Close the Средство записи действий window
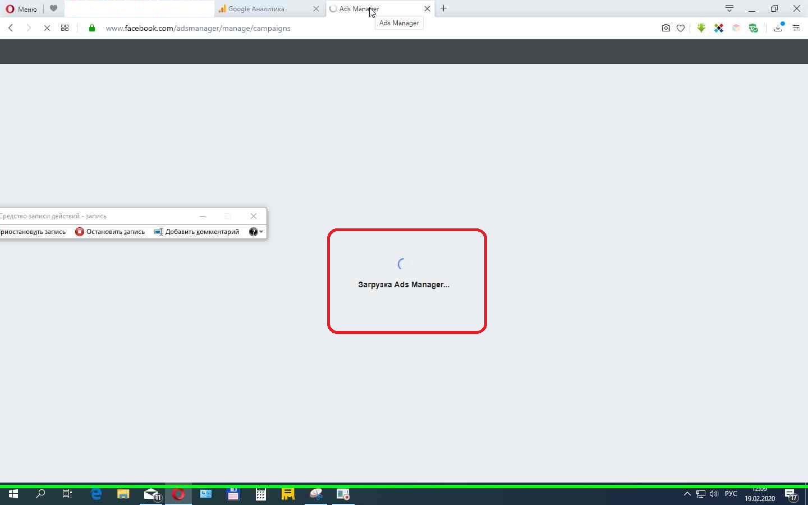Image resolution: width=808 pixels, height=505 pixels. (x=254, y=216)
